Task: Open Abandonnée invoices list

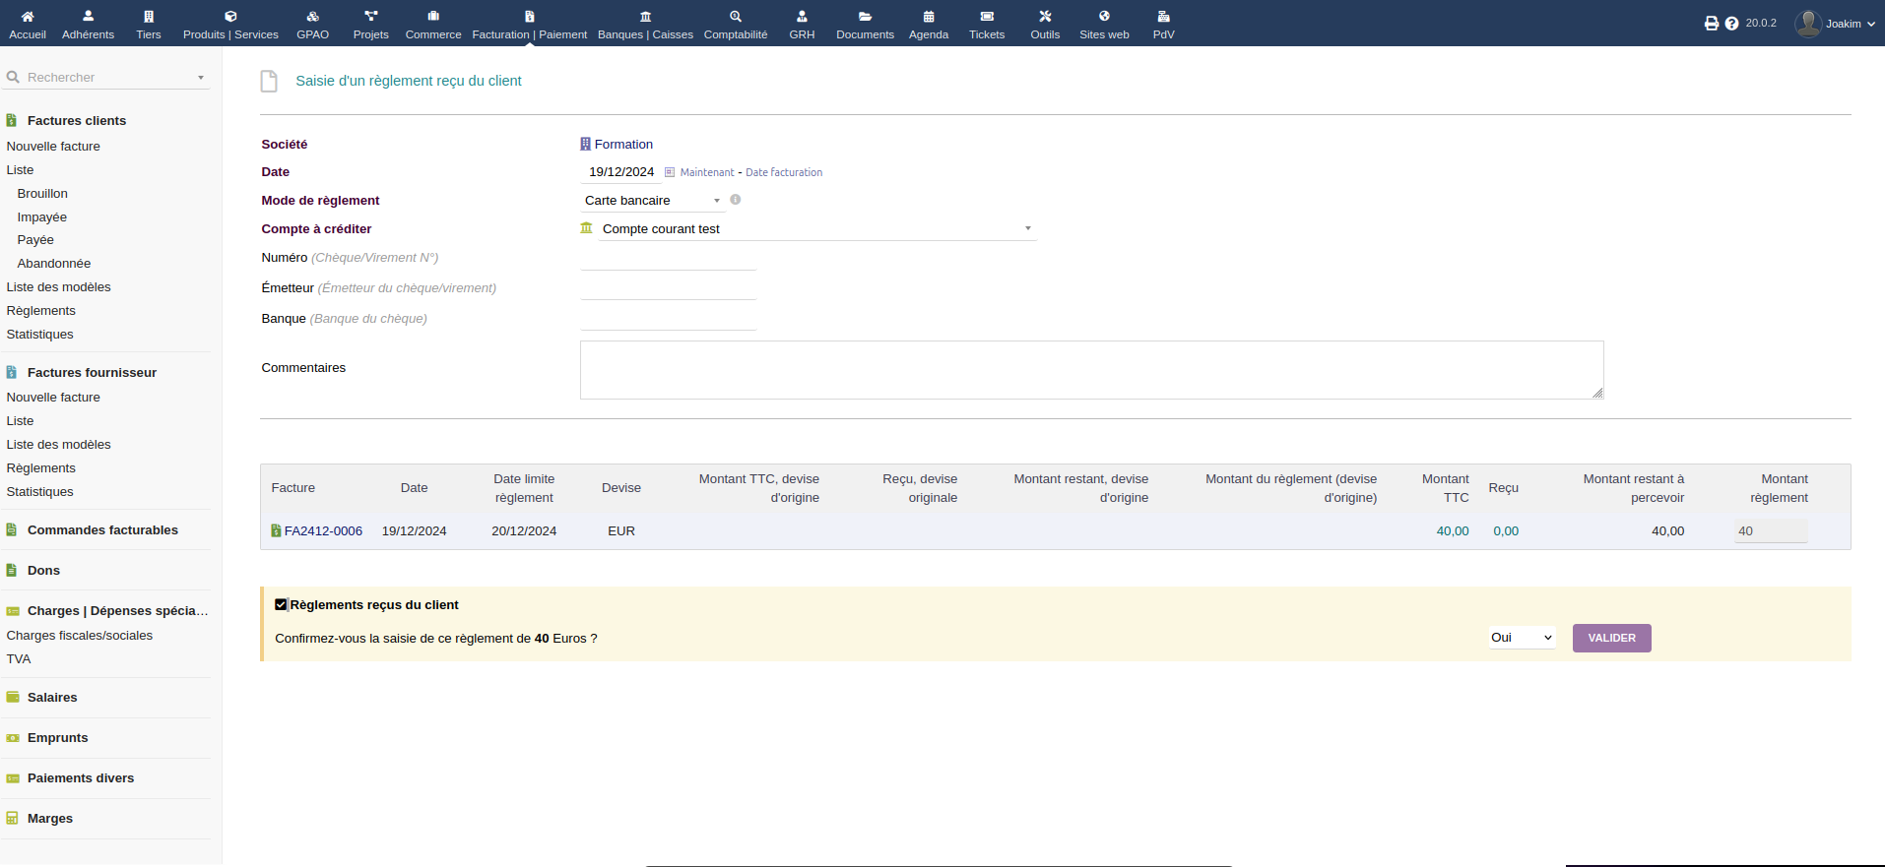Action: coord(54,264)
